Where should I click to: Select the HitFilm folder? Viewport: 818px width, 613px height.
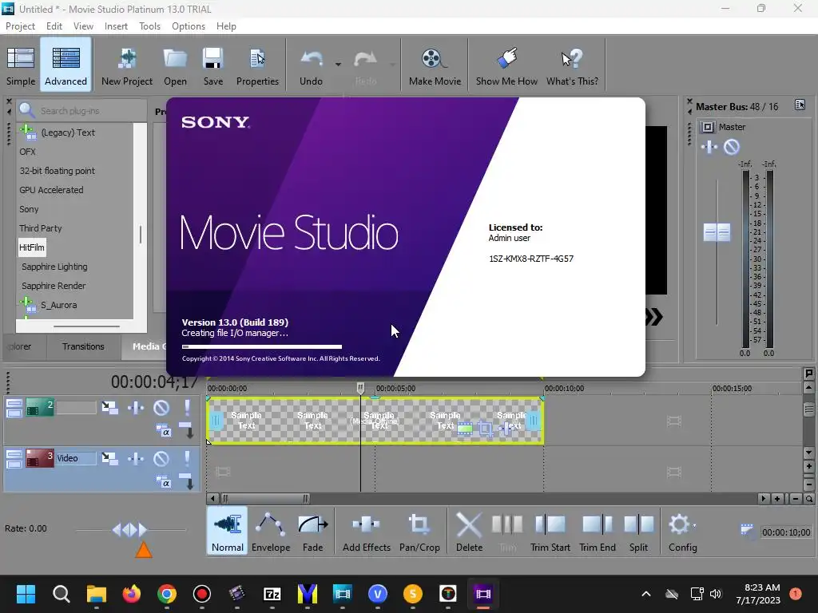[x=32, y=247]
